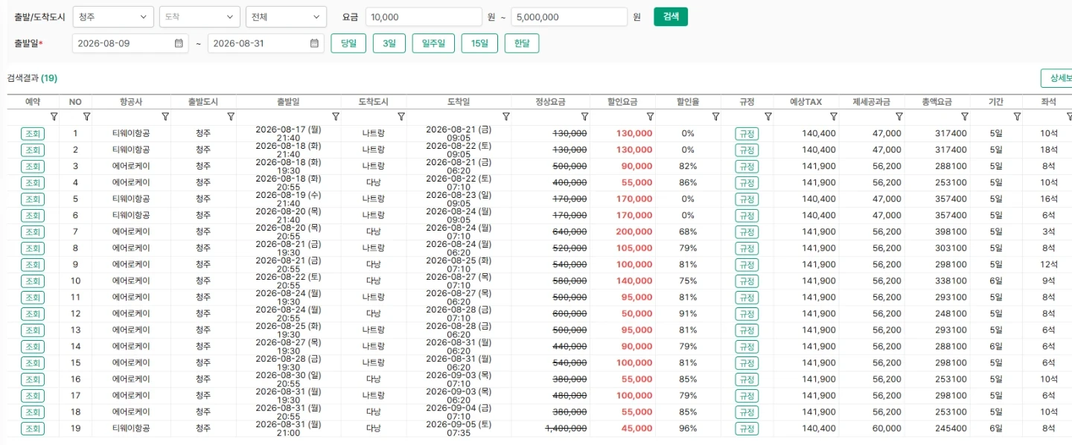The width and height of the screenshot is (1072, 445).
Task: Sort by 할인요금 column header
Action: [x=622, y=102]
